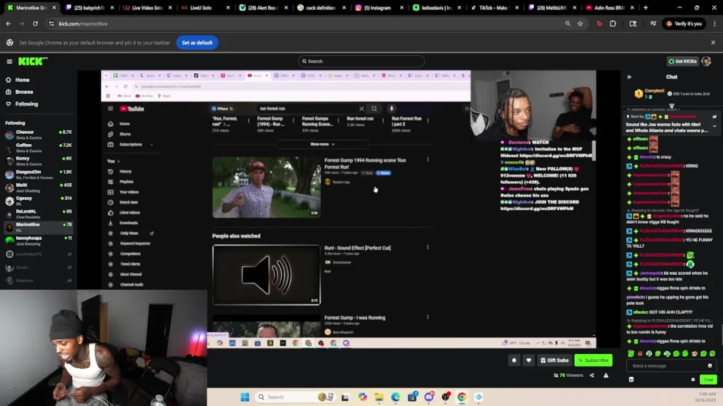
Task: Click the report warning triangle icon
Action: [606, 376]
